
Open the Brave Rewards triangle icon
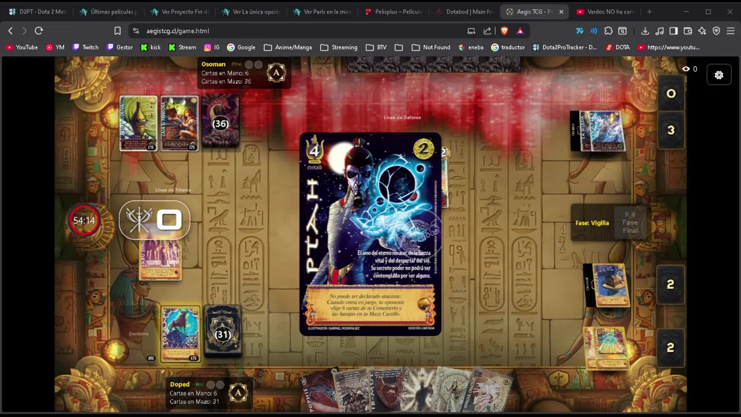pos(520,31)
